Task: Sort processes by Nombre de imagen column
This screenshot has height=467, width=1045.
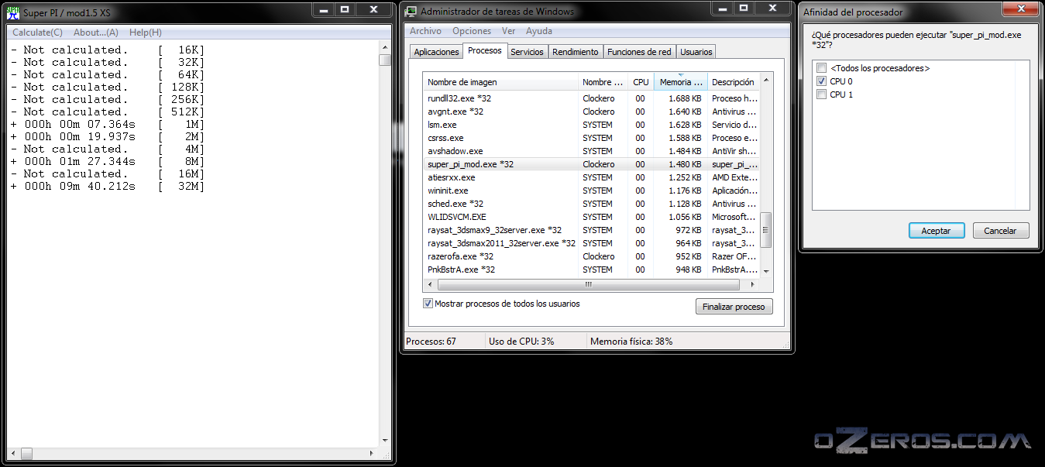Action: [500, 82]
